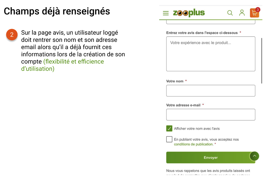Click the Afficher votre nom avec l'avis label
This screenshot has height=181, width=278.
197,129
